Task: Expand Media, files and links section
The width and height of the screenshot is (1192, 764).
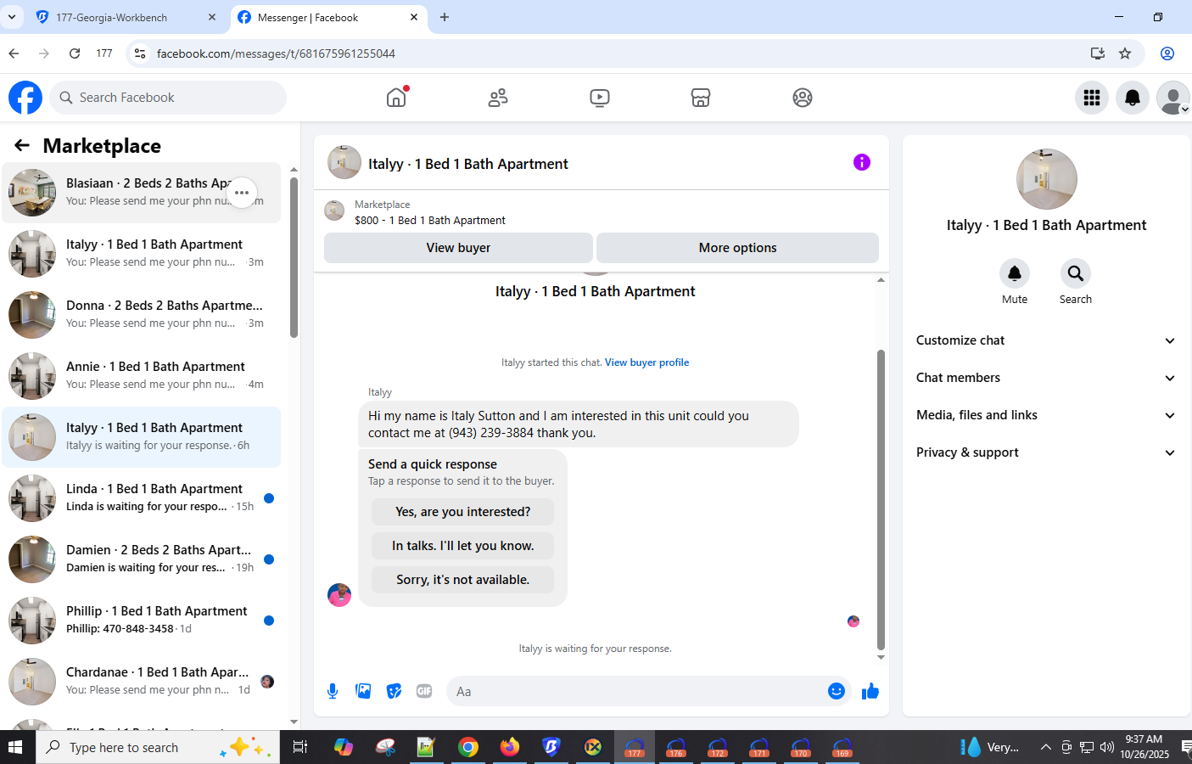Action: pos(1046,415)
